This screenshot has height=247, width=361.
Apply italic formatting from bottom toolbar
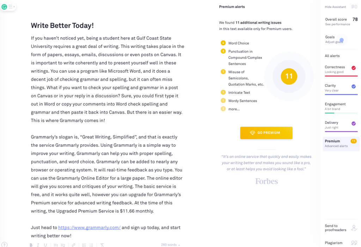point(38,245)
